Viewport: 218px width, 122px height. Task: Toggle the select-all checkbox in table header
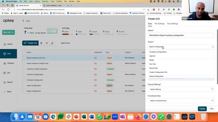click(x=24, y=52)
